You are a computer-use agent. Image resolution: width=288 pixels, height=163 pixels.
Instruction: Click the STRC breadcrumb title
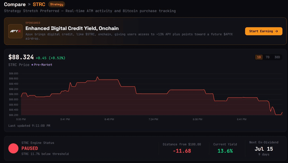(39, 4)
